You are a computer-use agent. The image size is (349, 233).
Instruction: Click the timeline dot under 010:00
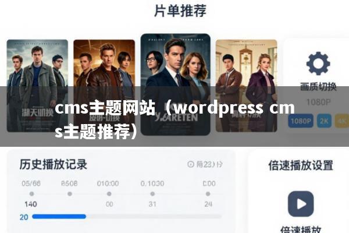click(109, 194)
